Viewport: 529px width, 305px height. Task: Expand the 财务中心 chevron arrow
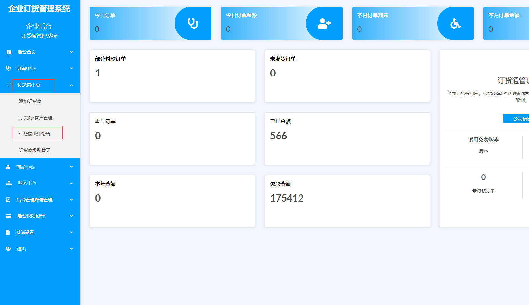71,183
